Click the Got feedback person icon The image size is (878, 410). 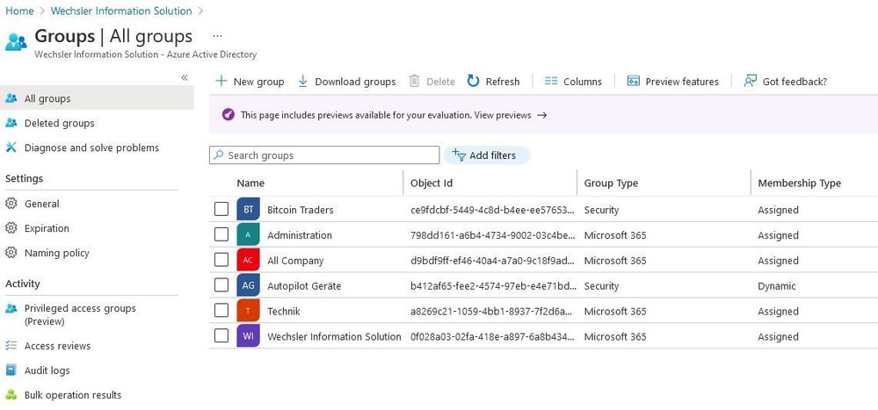click(751, 81)
